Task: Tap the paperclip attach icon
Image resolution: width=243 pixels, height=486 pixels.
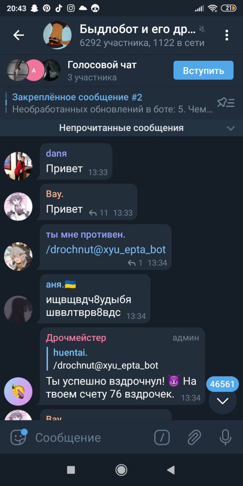Action: 194,438
